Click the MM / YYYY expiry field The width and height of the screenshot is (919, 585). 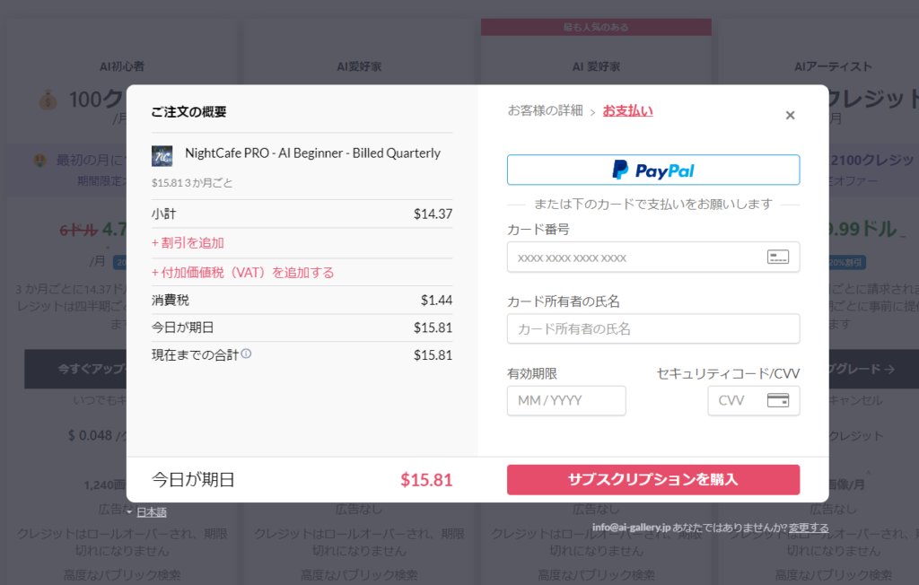(566, 400)
